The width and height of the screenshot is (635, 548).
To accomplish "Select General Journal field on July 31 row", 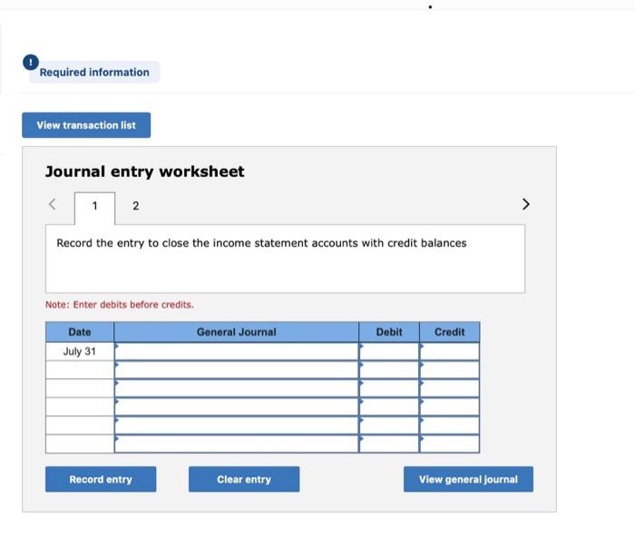I will (x=237, y=351).
